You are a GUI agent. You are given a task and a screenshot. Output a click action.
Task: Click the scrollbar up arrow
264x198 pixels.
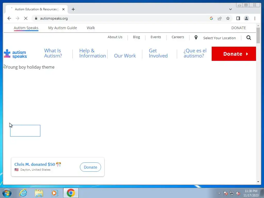[258, 26]
